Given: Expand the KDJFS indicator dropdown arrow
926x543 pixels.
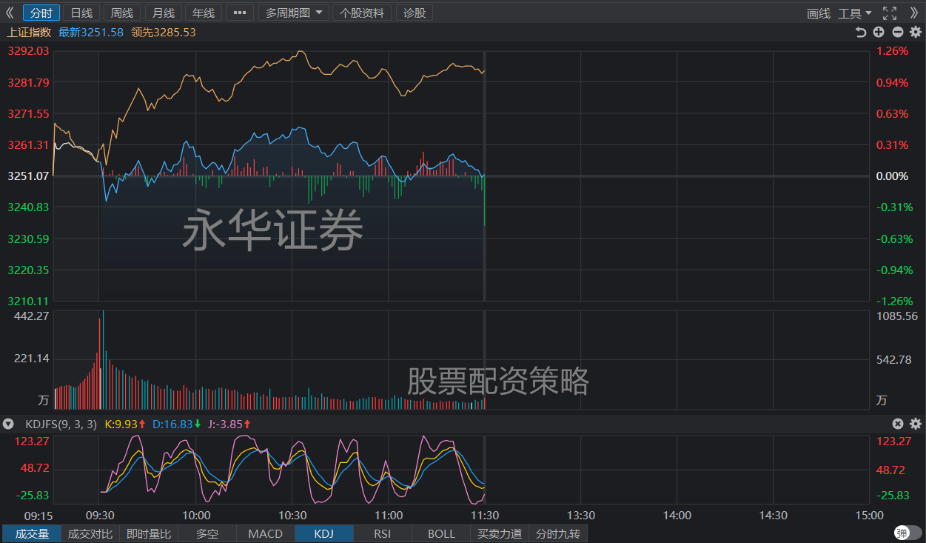Looking at the screenshot, I should coord(8,424).
